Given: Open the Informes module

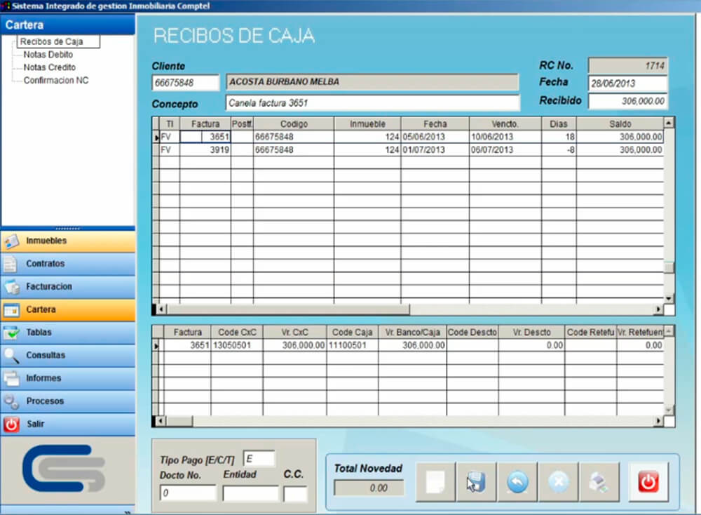Looking at the screenshot, I should [x=68, y=378].
